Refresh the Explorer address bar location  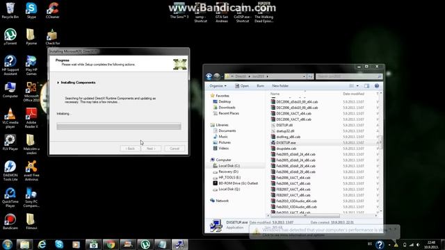310,76
